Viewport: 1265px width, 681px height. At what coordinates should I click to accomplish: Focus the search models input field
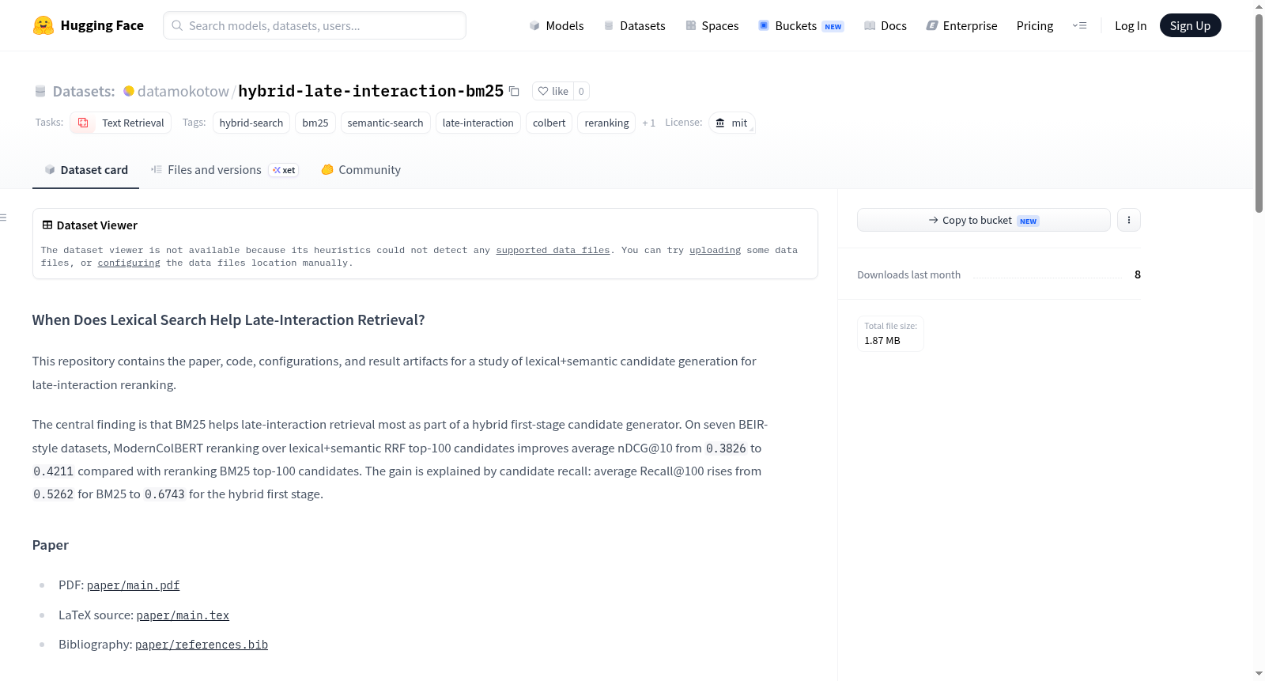(315, 25)
